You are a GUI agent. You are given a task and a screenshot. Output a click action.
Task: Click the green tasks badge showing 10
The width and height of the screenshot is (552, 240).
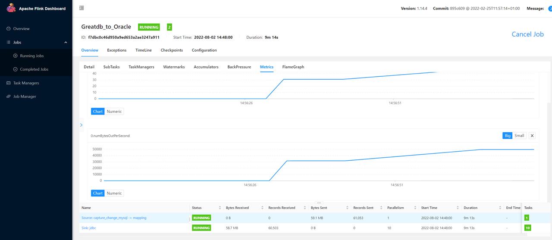point(527,228)
